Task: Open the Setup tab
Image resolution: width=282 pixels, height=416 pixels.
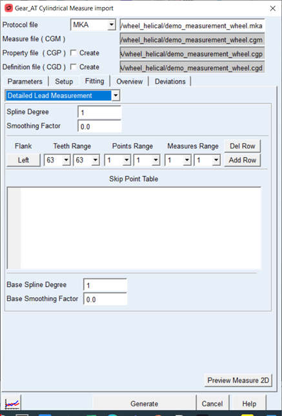Action: [x=64, y=81]
